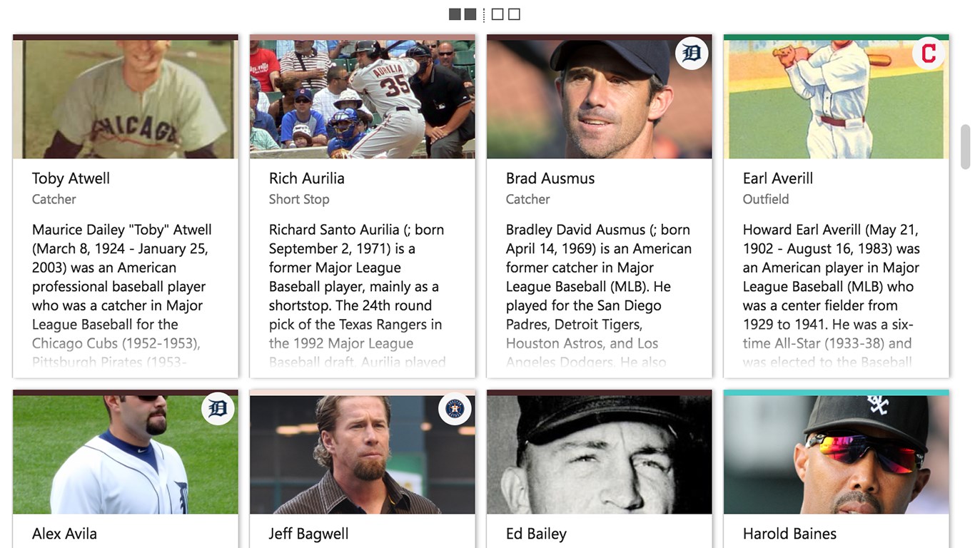Click the Earl Averill name heading

[778, 178]
